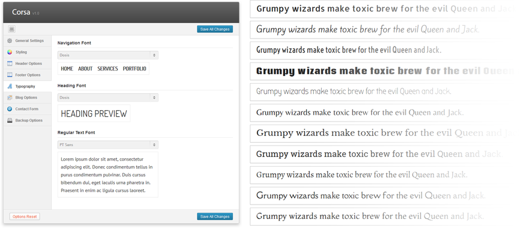Viewport: 519px width, 228px height.
Task: Click the Backup Options drive icon
Action: [10, 120]
